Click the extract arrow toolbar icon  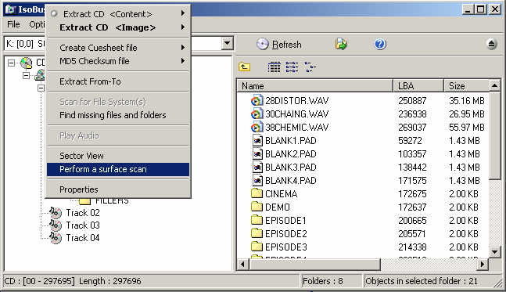(x=341, y=44)
